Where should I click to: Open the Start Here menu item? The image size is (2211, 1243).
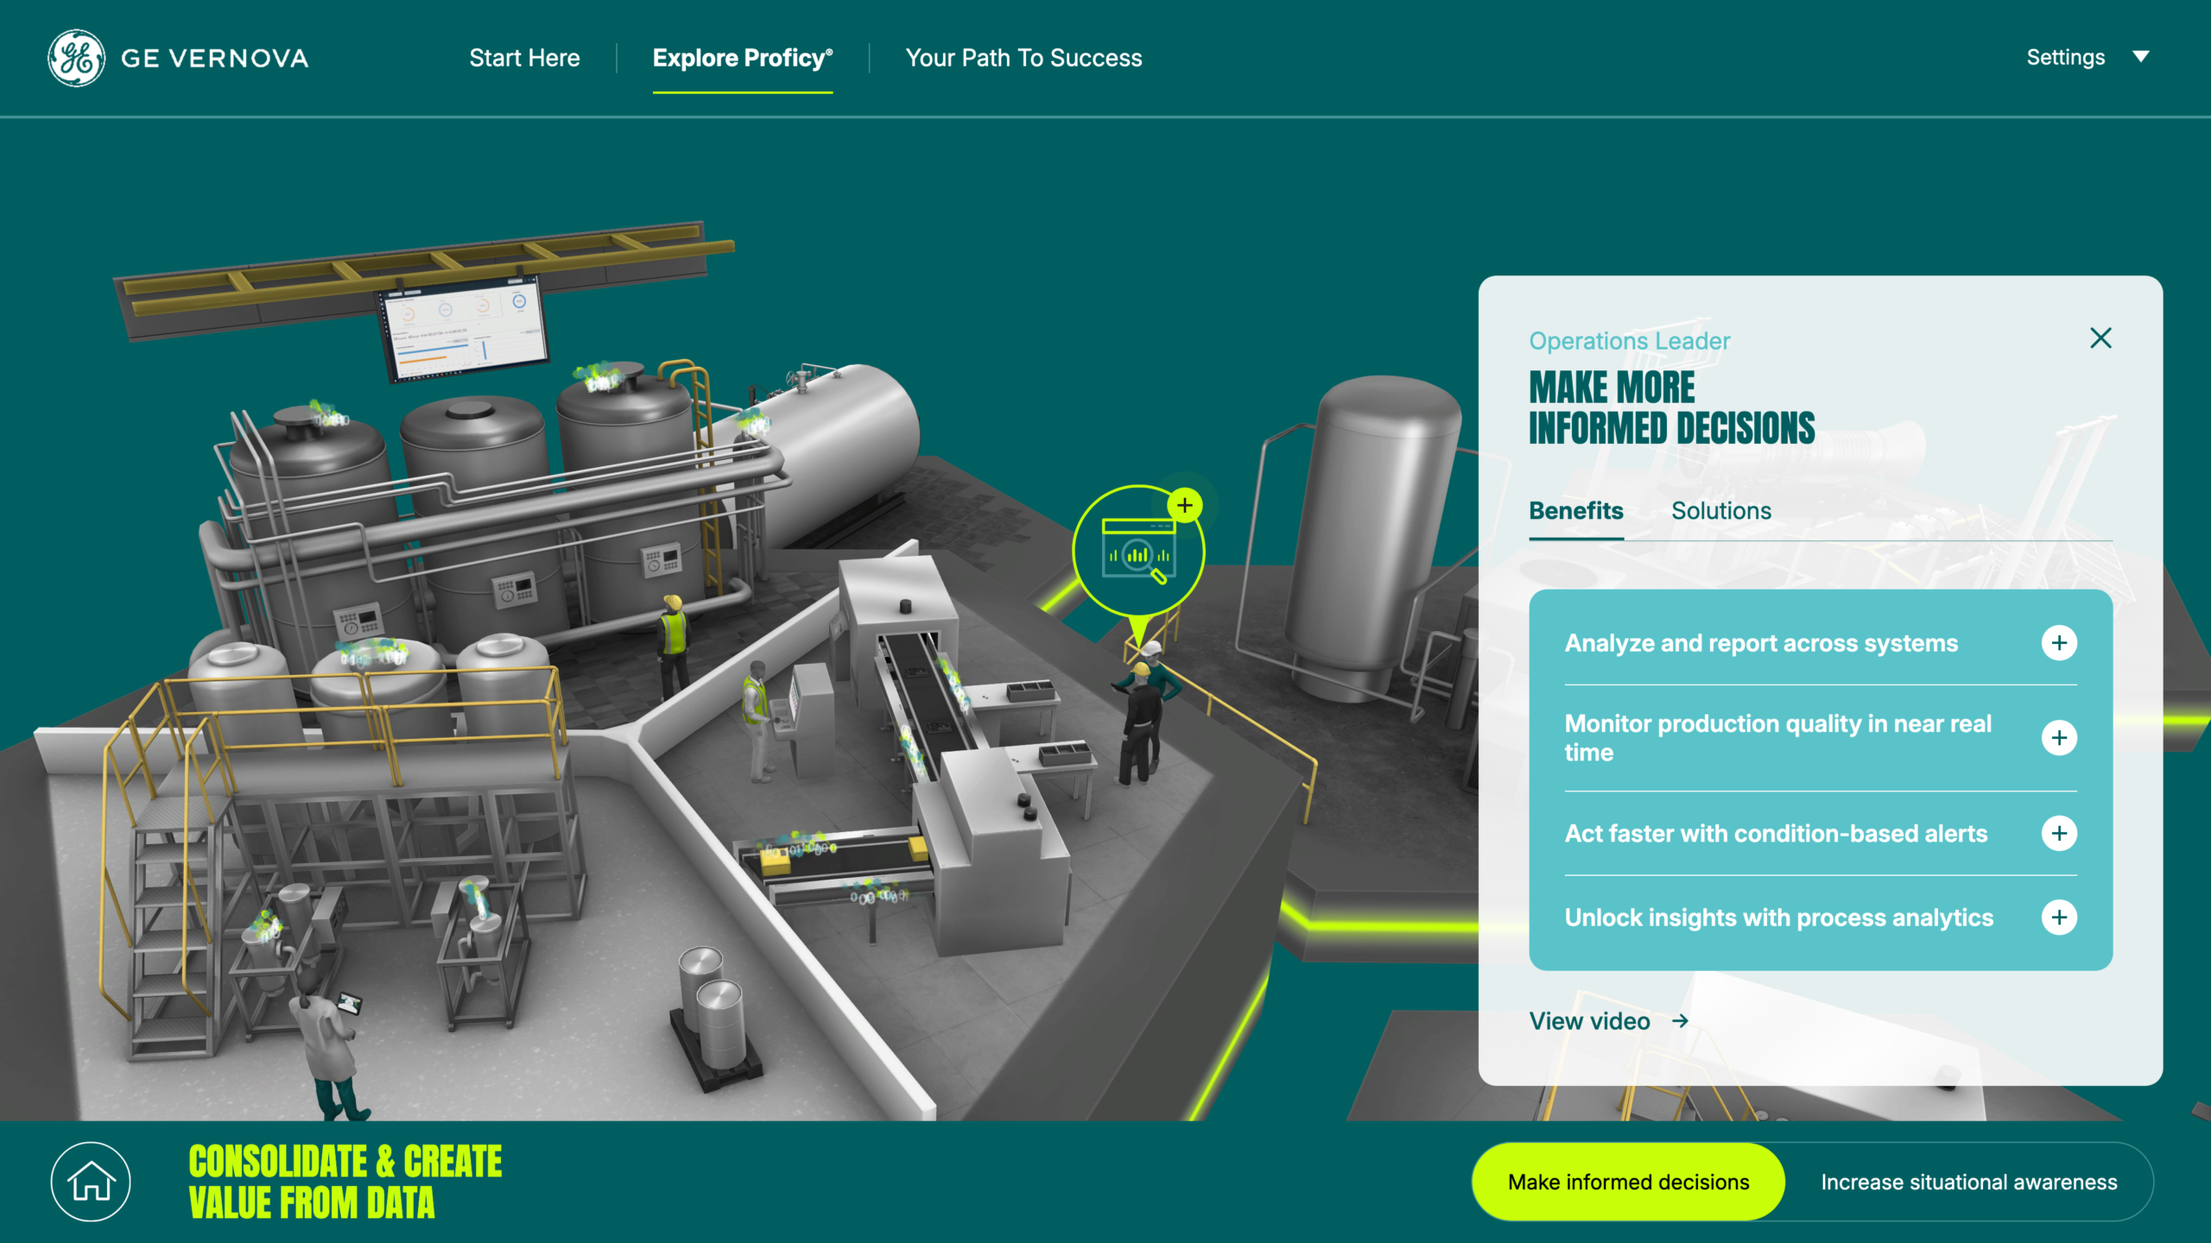click(x=524, y=58)
